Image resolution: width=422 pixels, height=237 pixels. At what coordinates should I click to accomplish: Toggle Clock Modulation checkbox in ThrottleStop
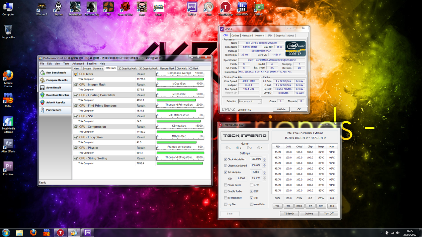pyautogui.click(x=226, y=159)
